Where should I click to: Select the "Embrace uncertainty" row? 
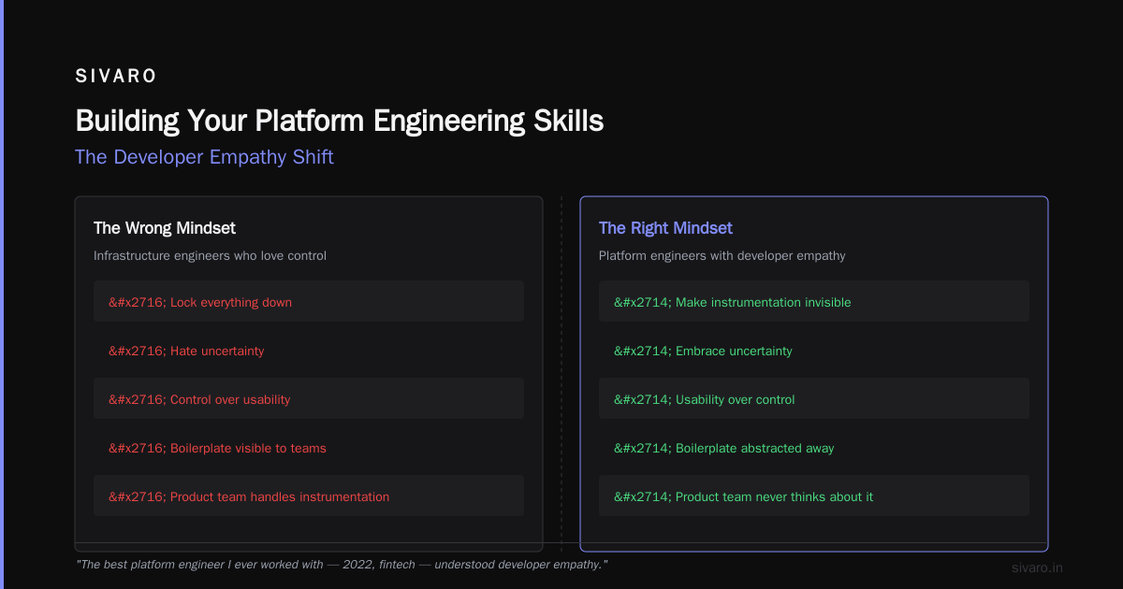click(x=814, y=351)
